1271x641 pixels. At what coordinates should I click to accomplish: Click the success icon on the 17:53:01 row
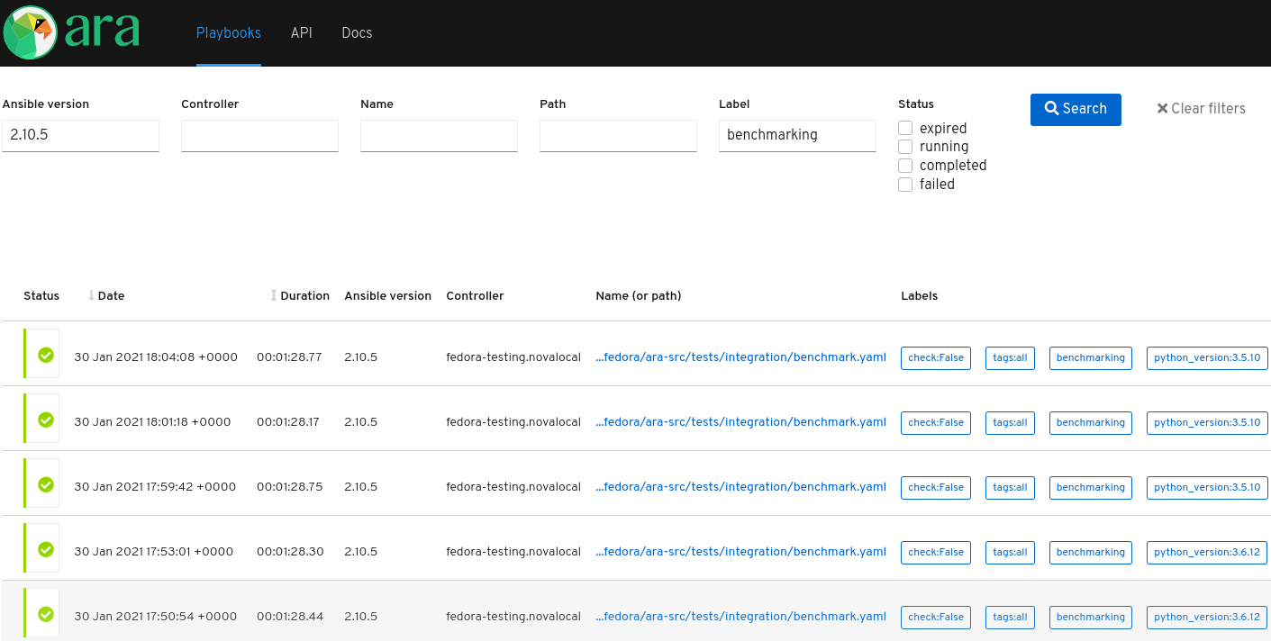point(44,548)
